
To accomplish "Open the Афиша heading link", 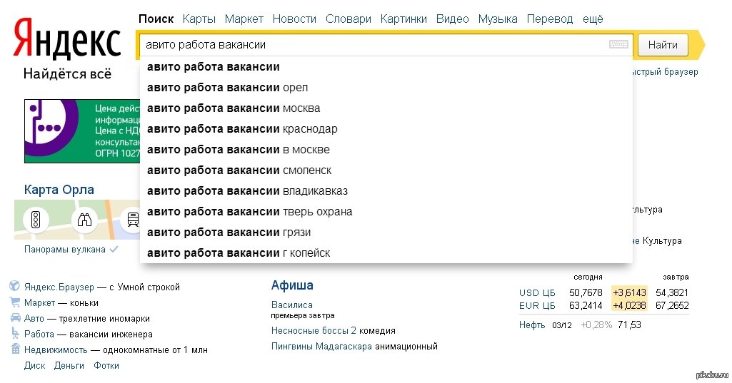I will 292,285.
